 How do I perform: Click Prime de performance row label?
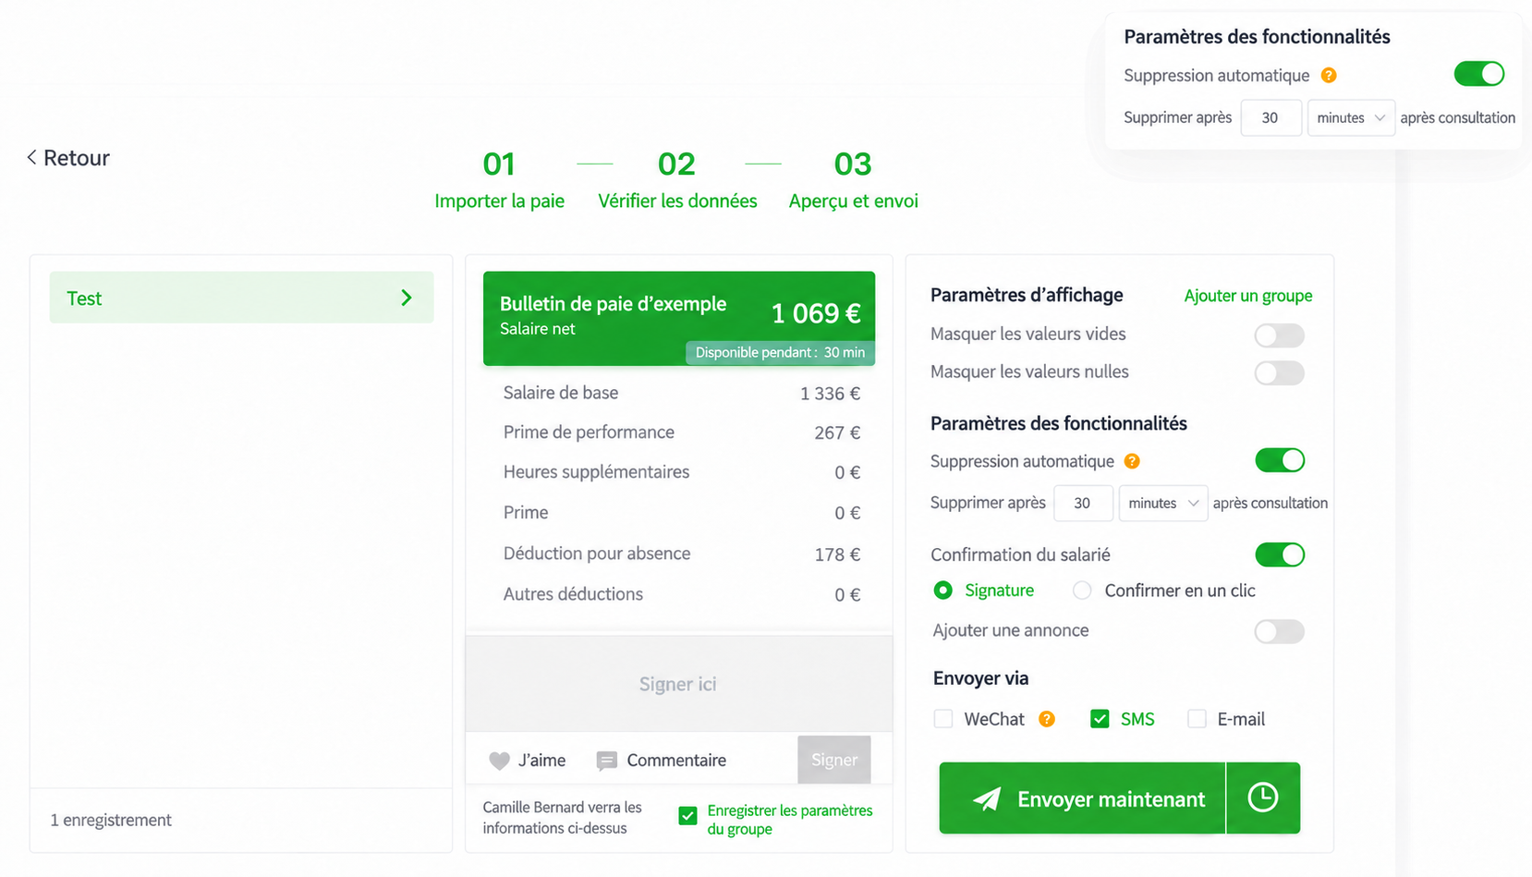pos(589,432)
